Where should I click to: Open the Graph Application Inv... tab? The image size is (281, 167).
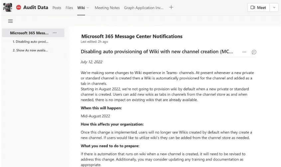coord(144,8)
